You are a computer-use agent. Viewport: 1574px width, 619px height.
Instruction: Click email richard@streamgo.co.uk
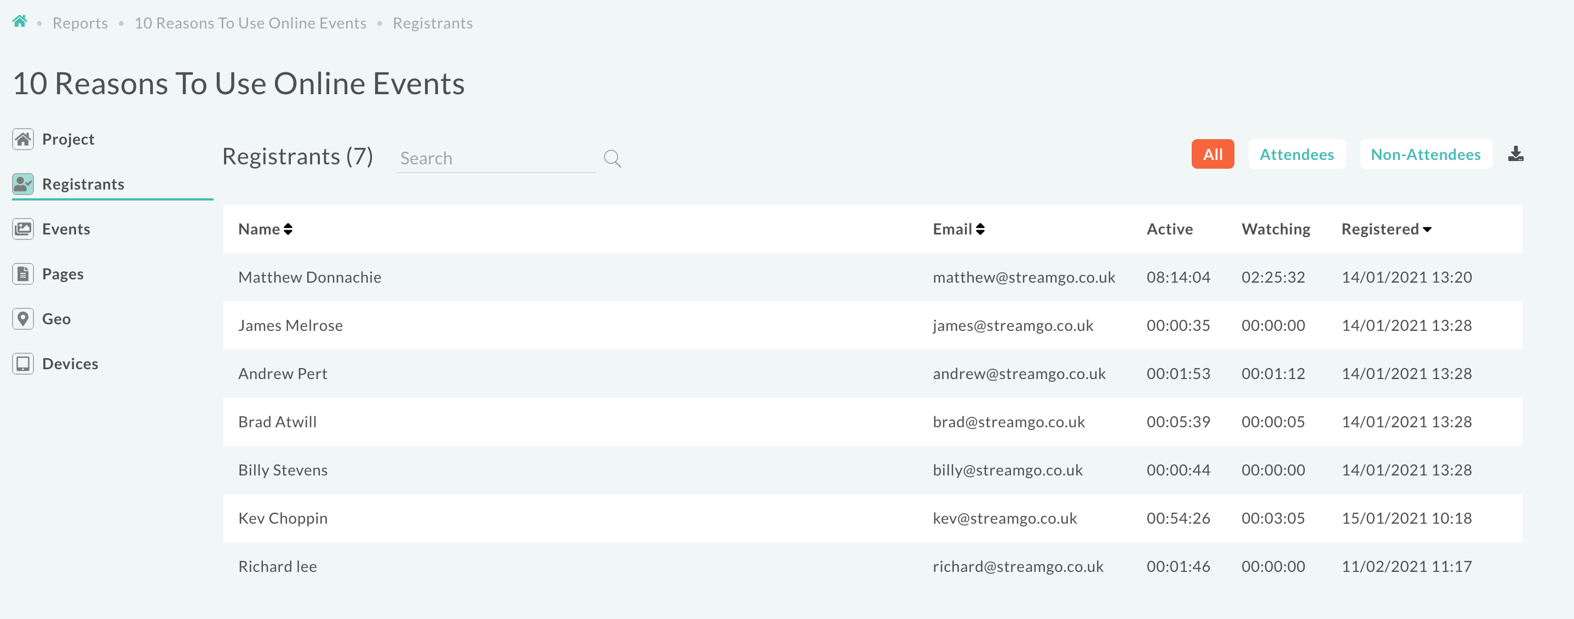pos(1018,567)
